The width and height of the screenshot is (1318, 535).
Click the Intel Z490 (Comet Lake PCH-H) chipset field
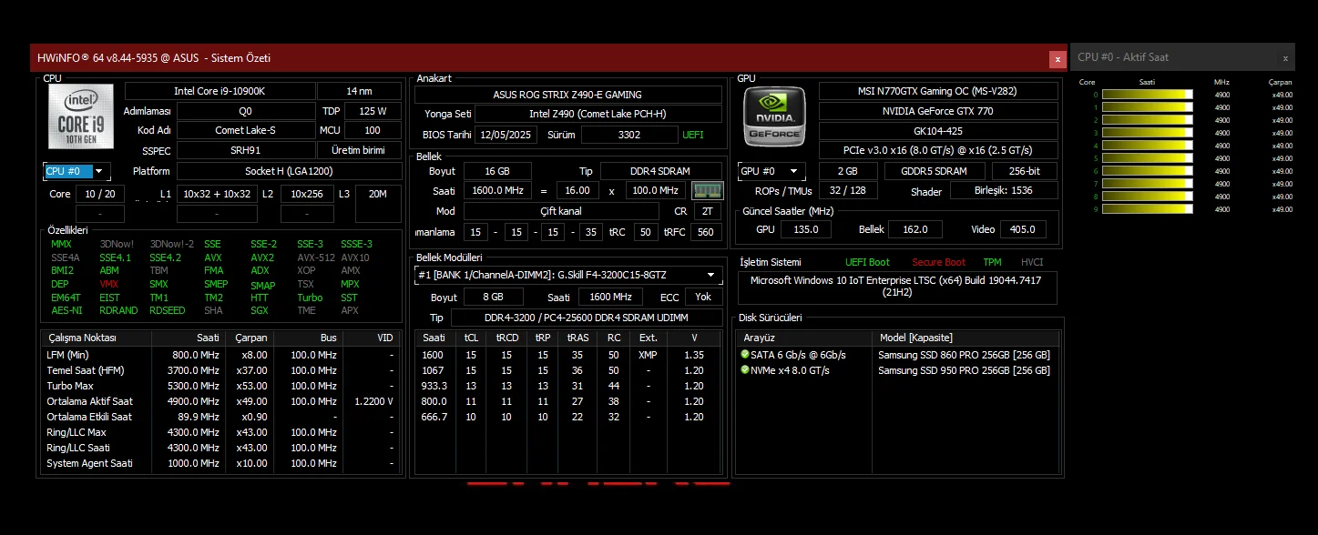pyautogui.click(x=598, y=114)
